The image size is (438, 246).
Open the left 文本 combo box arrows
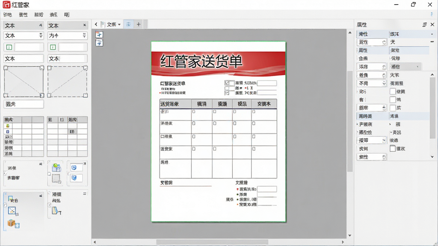point(41,35)
